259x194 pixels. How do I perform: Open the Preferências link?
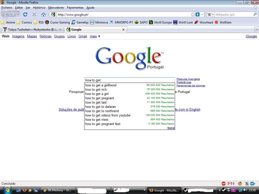pos(184,82)
